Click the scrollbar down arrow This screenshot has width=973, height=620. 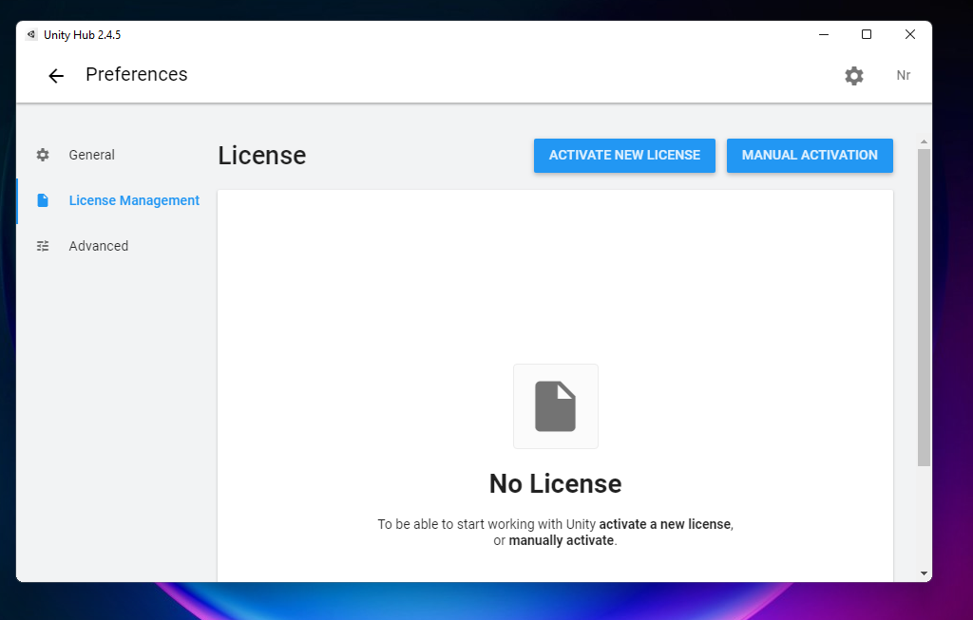click(924, 573)
